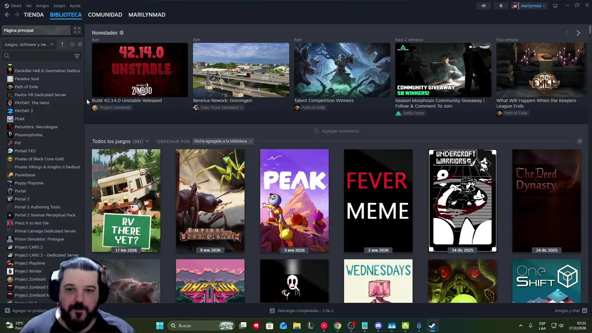Open the notifications bell
Screen dimensions: 592x333
pos(501,6)
